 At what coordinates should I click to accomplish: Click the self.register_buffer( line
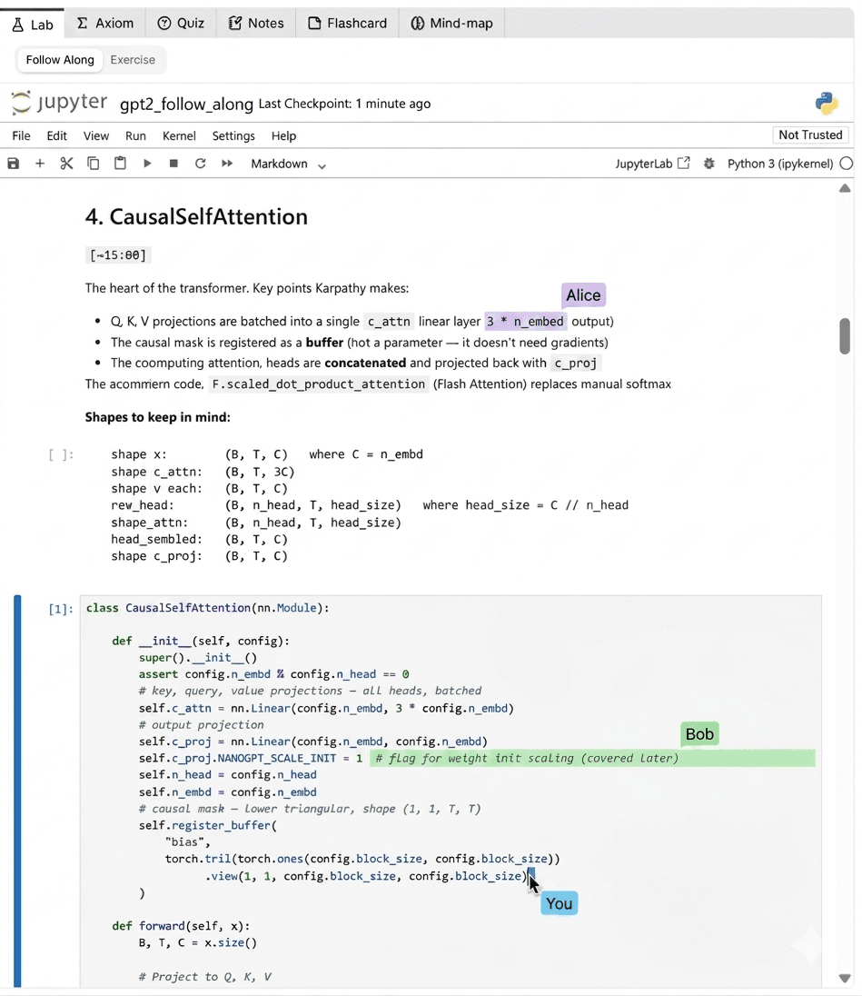(208, 826)
